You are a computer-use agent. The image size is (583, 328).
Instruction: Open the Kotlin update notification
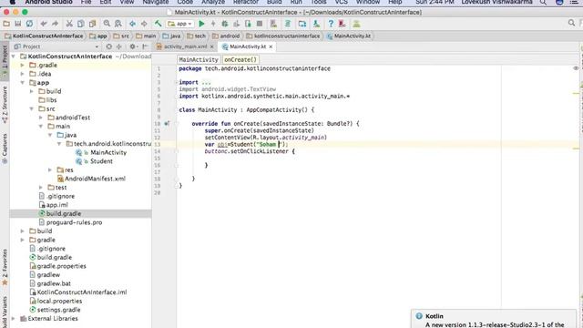coord(495,320)
